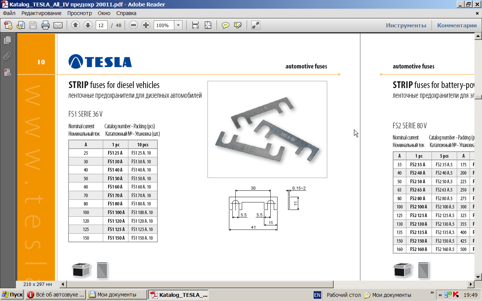Toggle page thumbnails panel in sidebar

point(7,40)
